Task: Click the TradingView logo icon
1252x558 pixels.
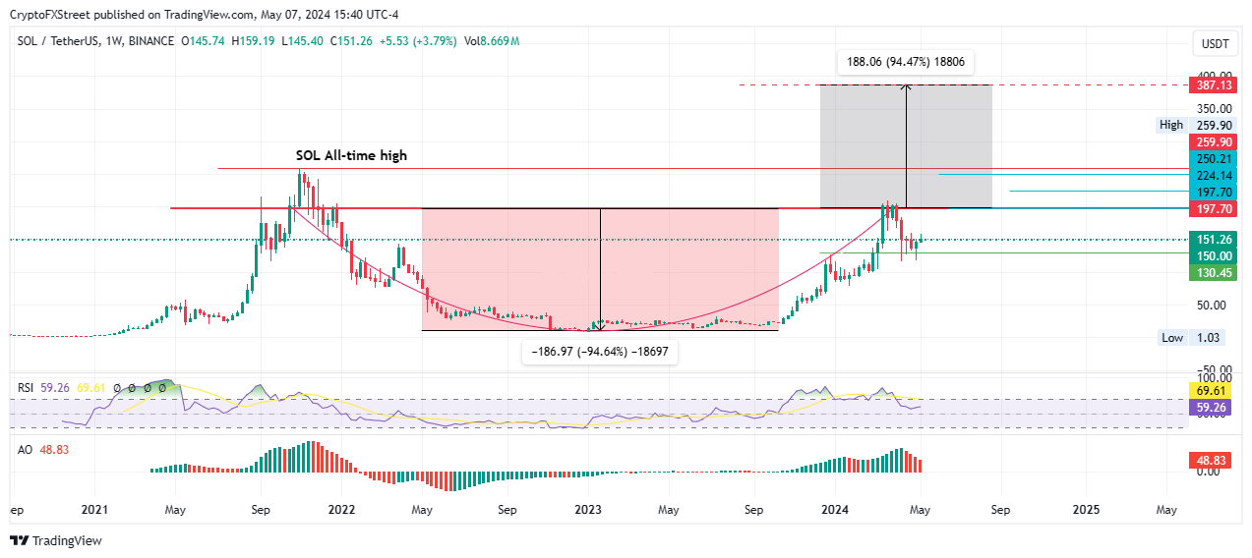Action: pyautogui.click(x=19, y=540)
